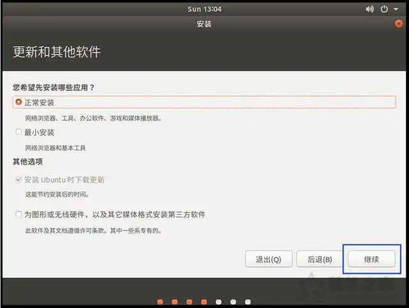Click the 安装 window title
409x308 pixels.
pos(204,24)
